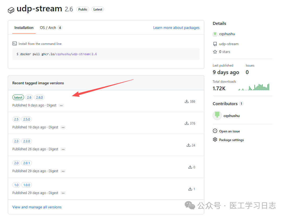Select the Installation tab

pyautogui.click(x=24, y=28)
